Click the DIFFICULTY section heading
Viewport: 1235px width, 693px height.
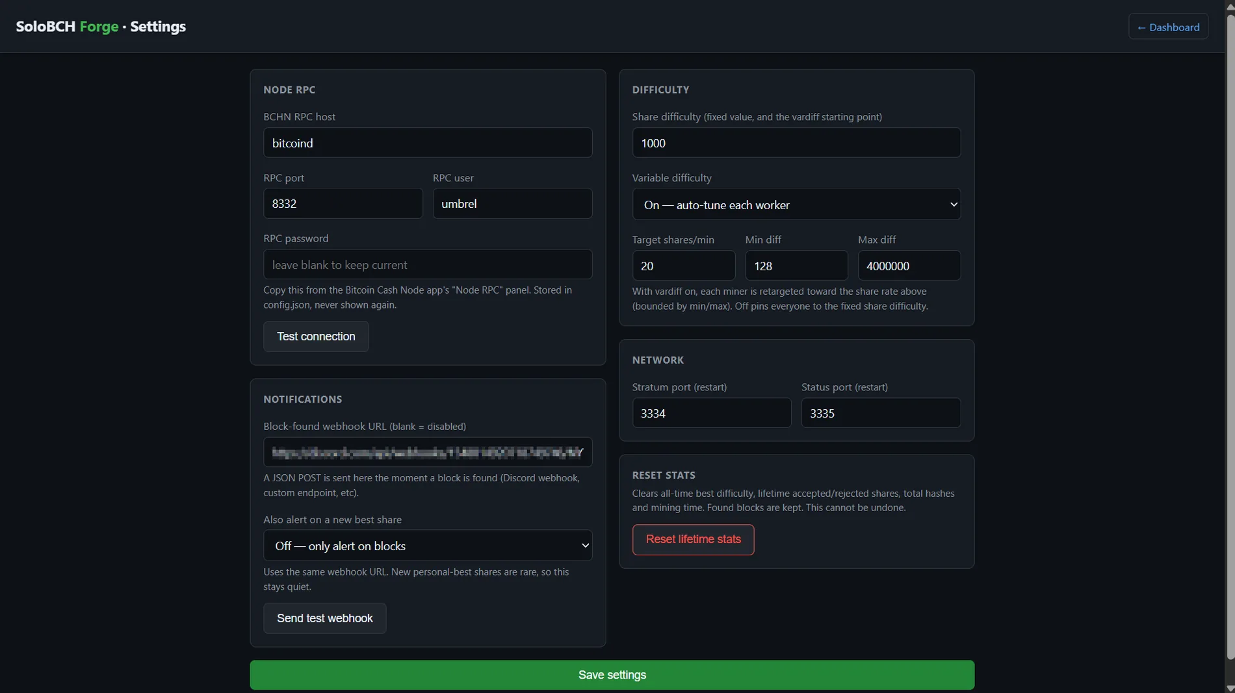pos(660,90)
